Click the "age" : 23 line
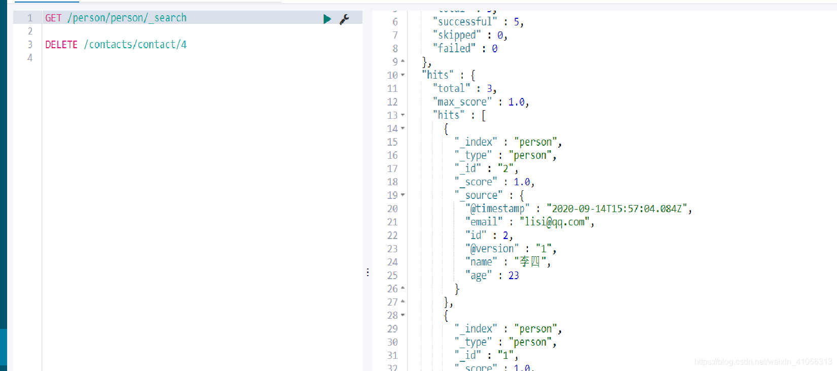The width and height of the screenshot is (837, 371). click(492, 276)
